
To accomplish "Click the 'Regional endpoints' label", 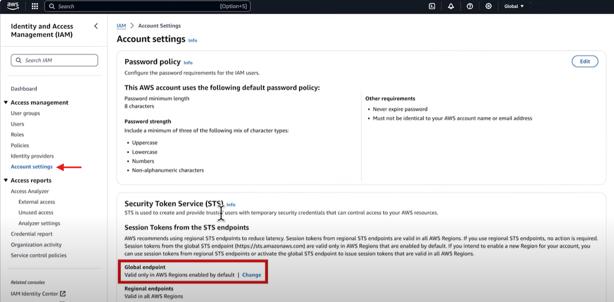I will [x=149, y=289].
